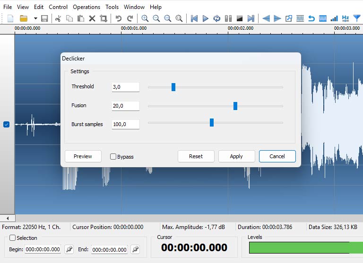
Task: Zoom in on the waveform
Action: click(x=145, y=18)
